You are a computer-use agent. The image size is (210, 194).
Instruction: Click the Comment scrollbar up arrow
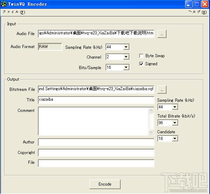tap(151, 111)
